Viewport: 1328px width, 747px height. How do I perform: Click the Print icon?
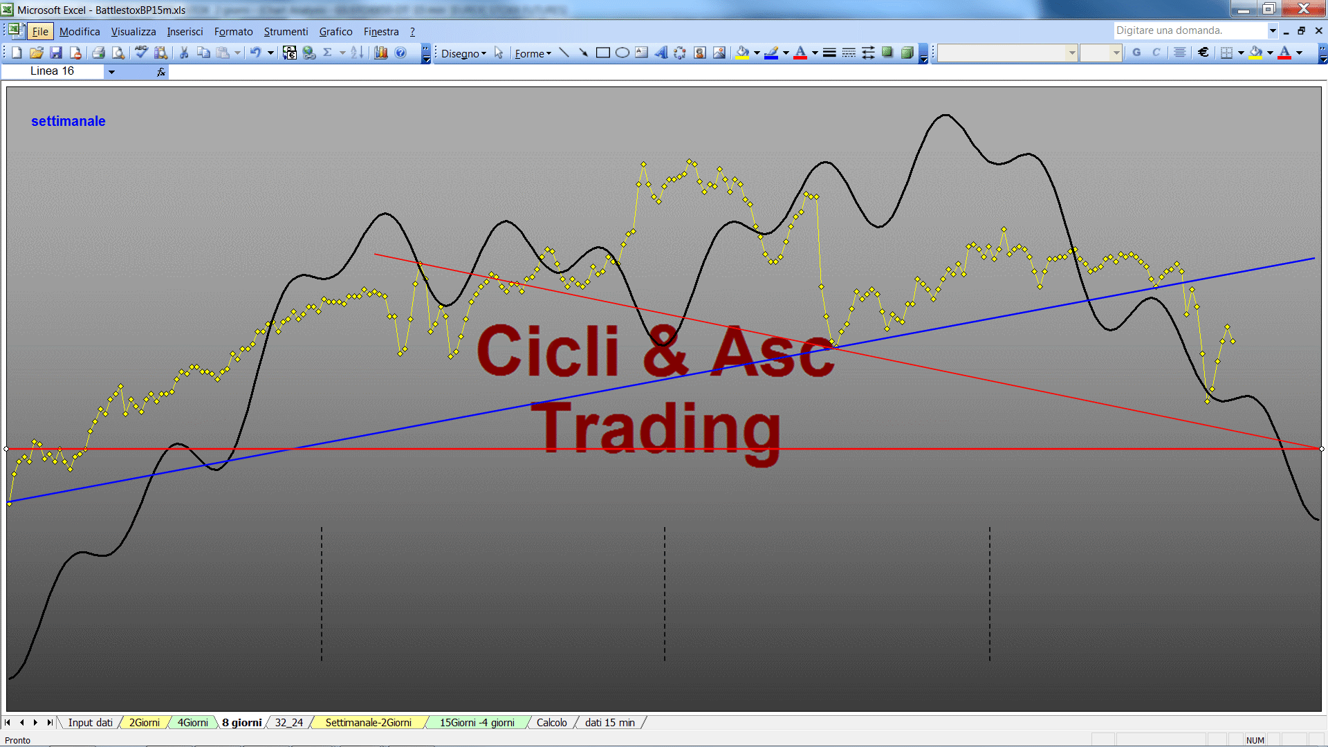98,53
